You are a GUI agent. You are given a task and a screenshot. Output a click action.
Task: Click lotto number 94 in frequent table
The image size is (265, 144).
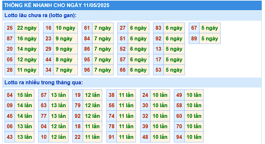pyautogui.click(x=179, y=137)
